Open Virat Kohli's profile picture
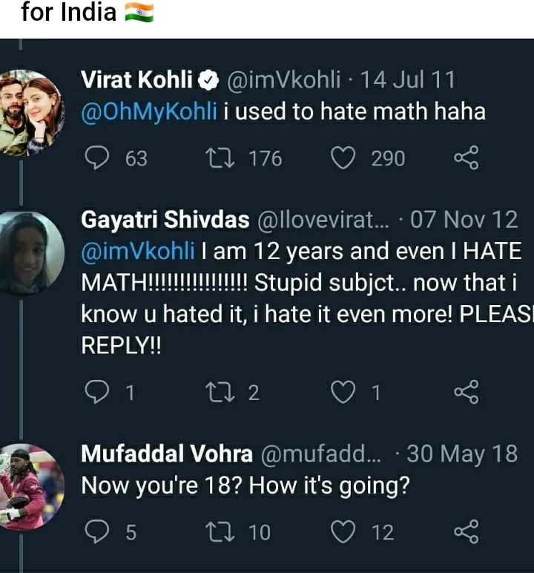534x573 pixels. [x=30, y=113]
